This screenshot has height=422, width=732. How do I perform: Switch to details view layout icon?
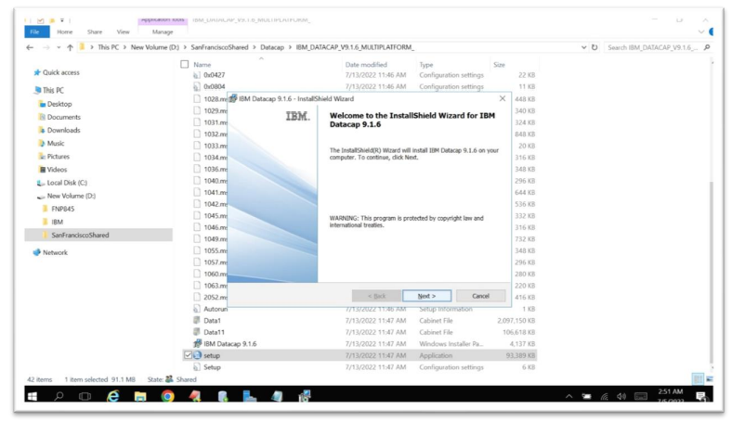click(x=698, y=378)
